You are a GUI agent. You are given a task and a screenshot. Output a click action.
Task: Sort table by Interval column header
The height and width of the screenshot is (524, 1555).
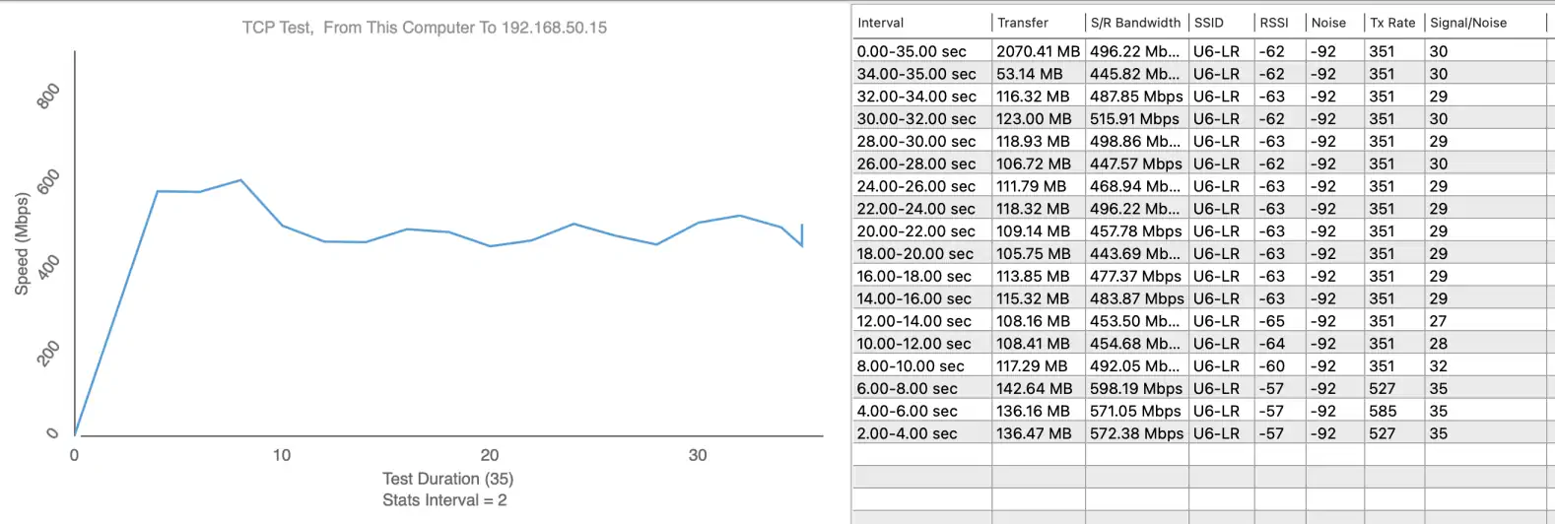pyautogui.click(x=881, y=23)
